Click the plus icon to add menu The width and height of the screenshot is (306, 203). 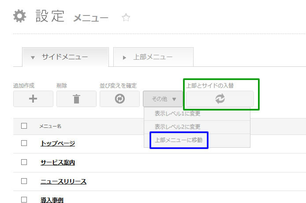tap(33, 99)
